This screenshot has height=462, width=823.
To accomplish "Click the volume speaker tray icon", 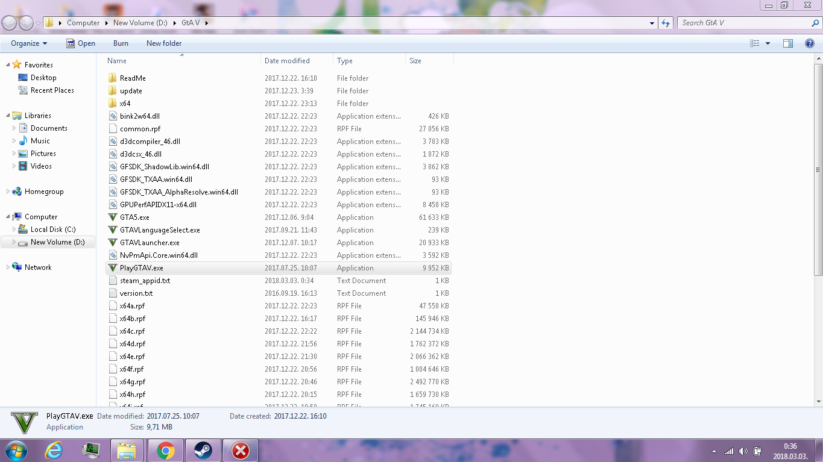I will coord(743,451).
